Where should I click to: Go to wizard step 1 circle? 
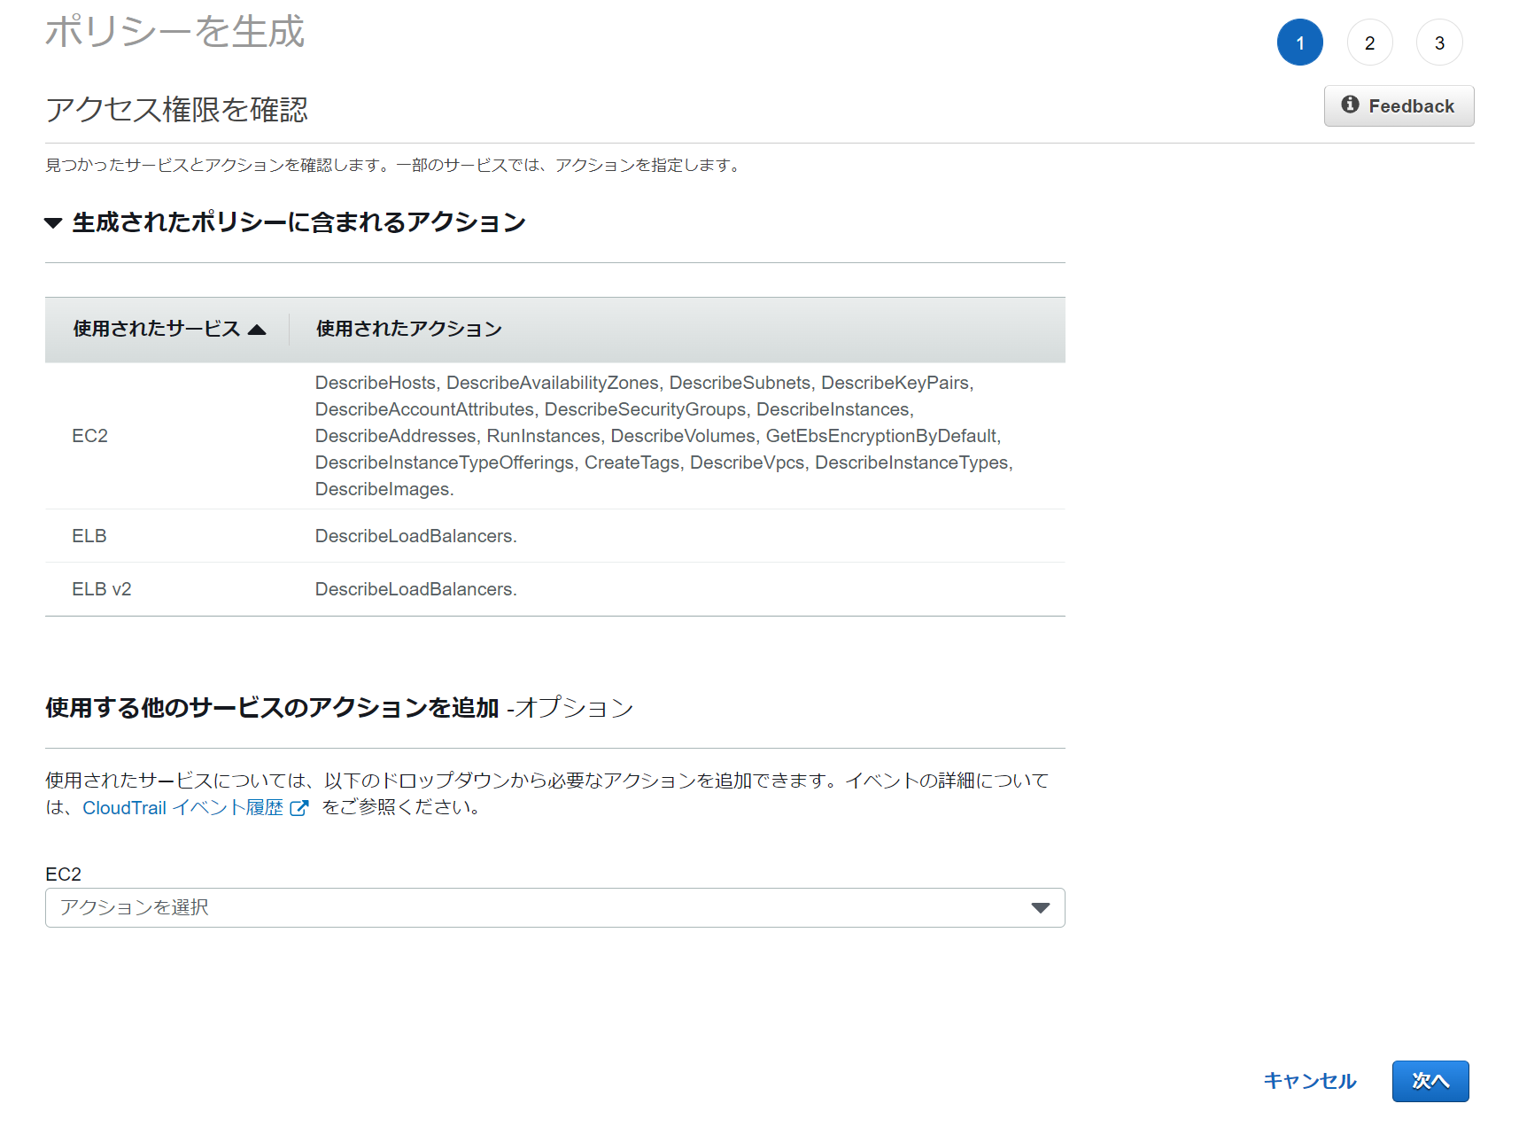1299,43
